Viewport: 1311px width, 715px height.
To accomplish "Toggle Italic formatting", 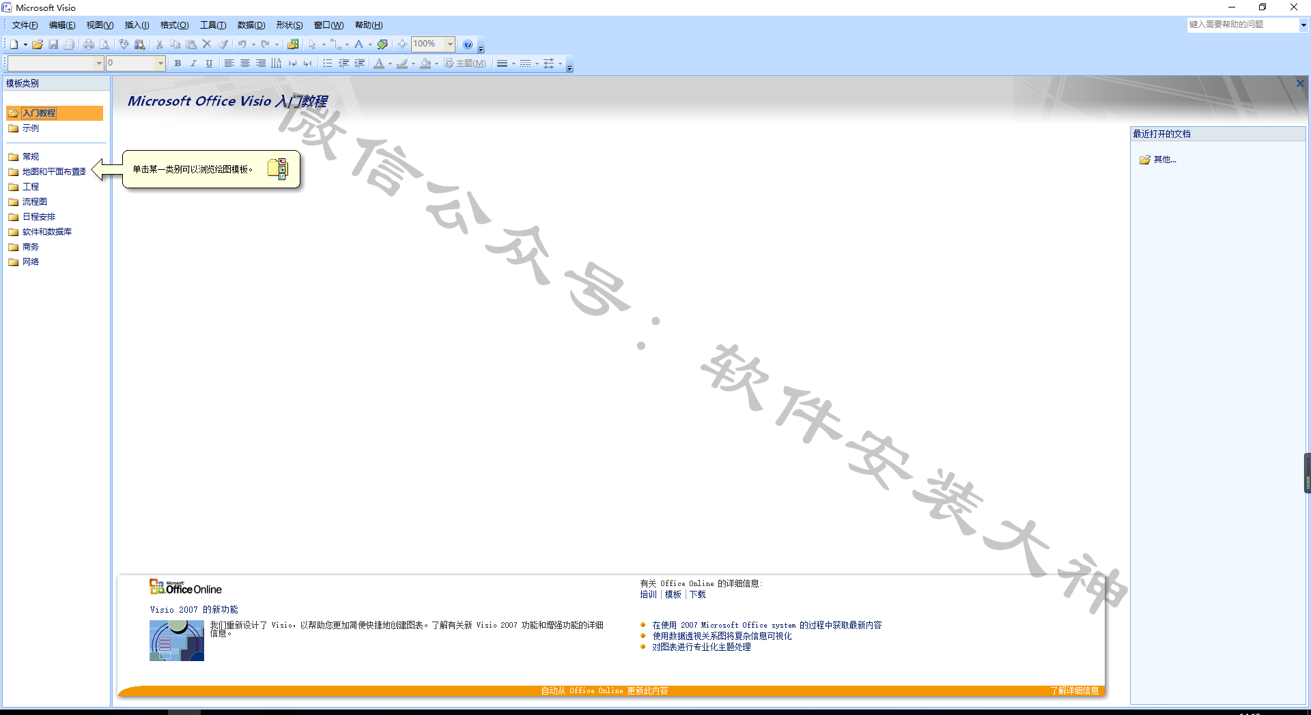I will point(193,63).
